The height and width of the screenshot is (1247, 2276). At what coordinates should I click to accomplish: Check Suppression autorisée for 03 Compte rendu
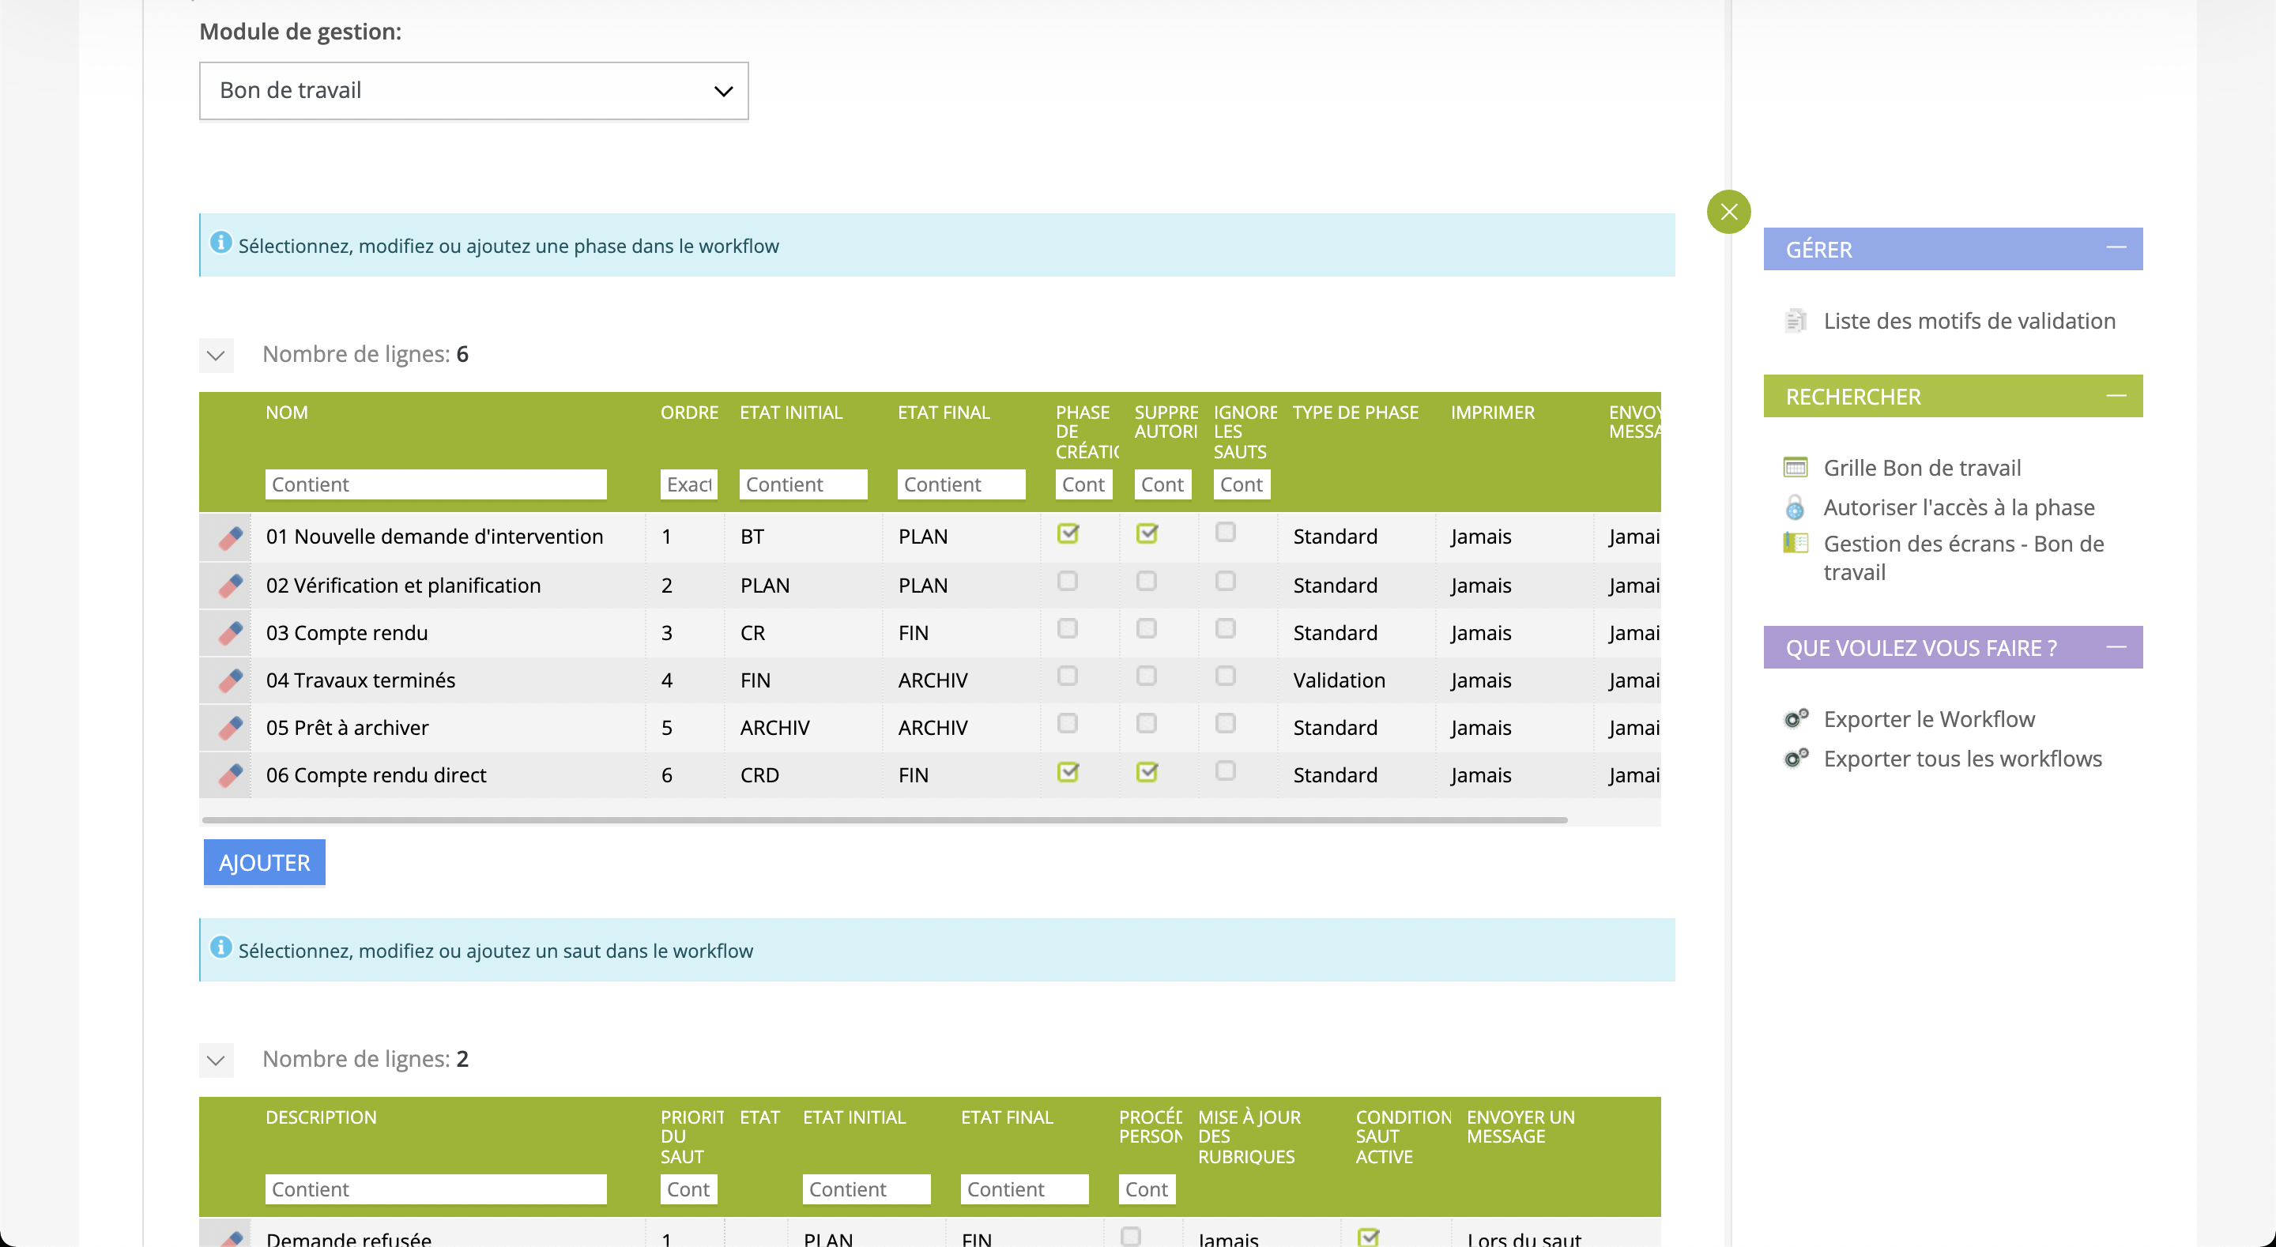point(1146,628)
